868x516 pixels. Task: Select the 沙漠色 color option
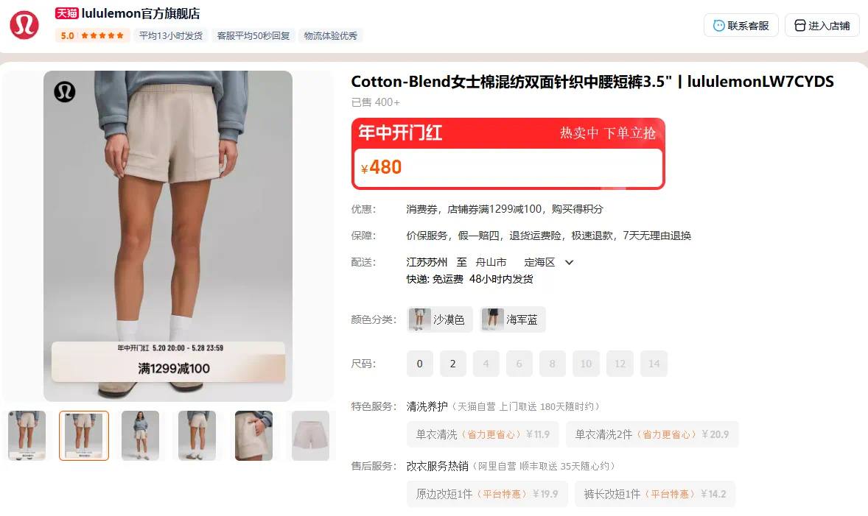(440, 319)
